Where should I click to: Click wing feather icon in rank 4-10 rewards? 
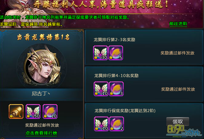tap(101, 89)
